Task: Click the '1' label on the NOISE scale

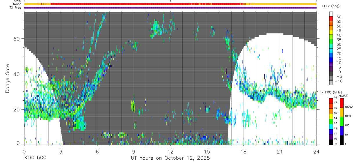Action: pyautogui.click(x=346, y=144)
